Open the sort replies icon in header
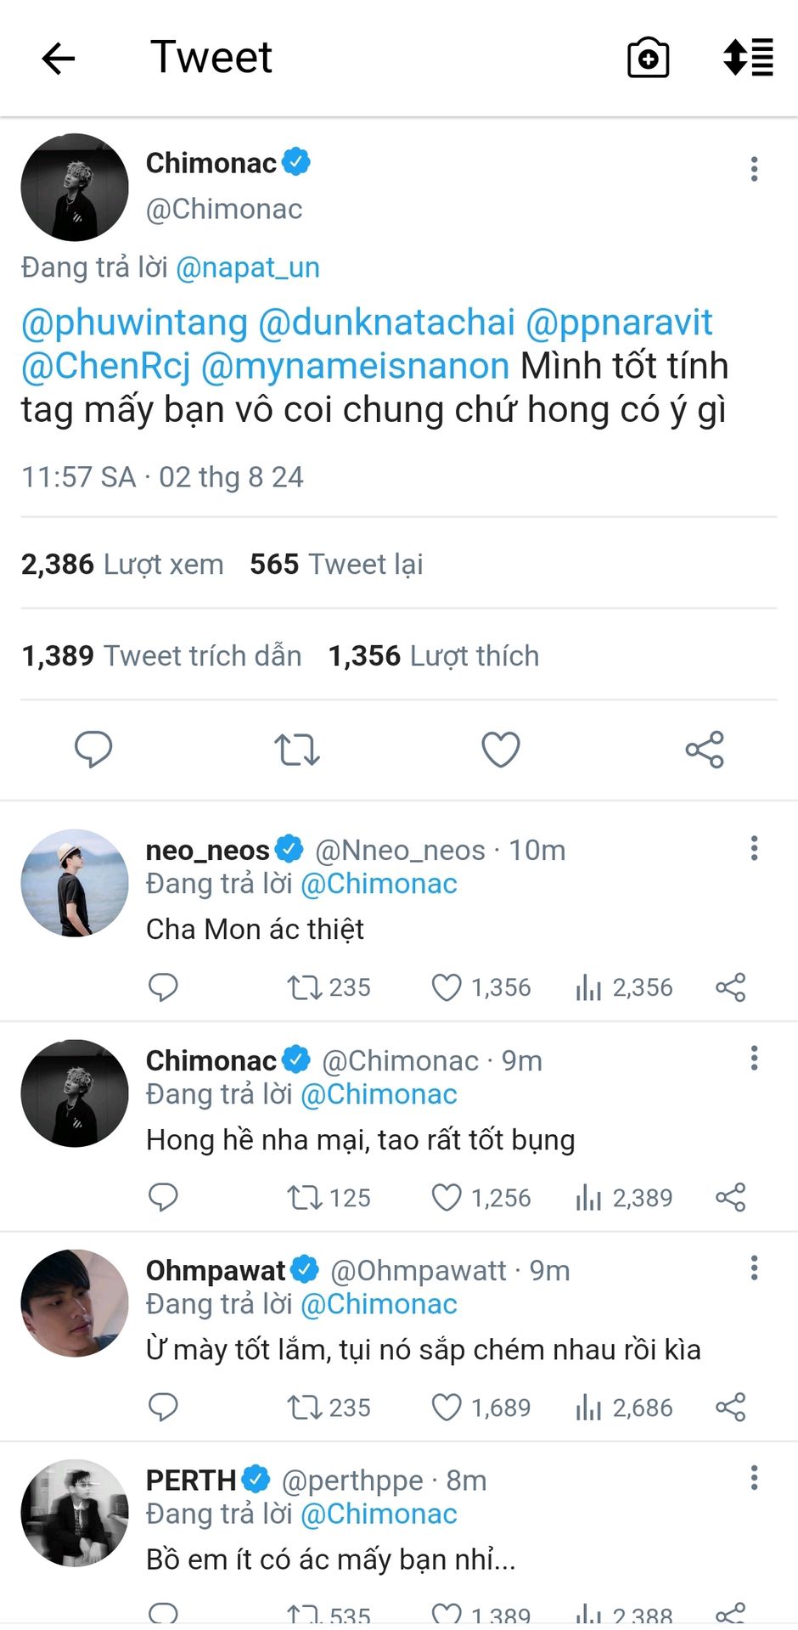The height and width of the screenshot is (1630, 798). coord(748,59)
